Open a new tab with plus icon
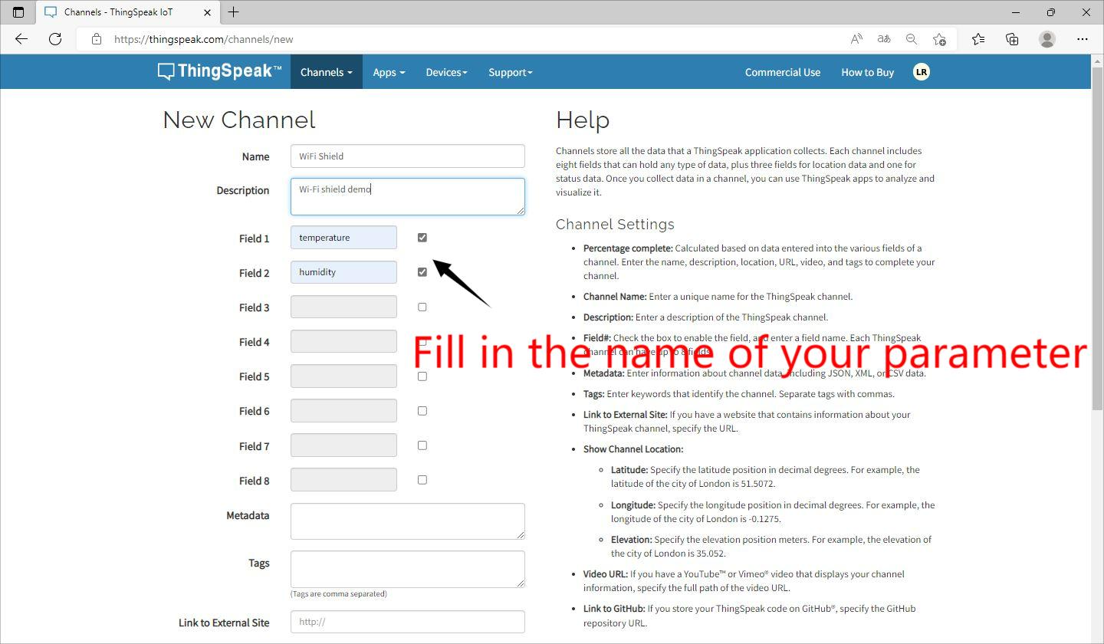The image size is (1104, 644). pyautogui.click(x=234, y=12)
